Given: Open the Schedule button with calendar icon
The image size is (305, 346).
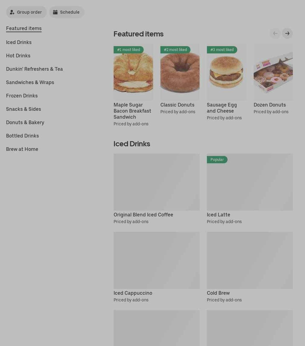Looking at the screenshot, I should pyautogui.click(x=67, y=12).
